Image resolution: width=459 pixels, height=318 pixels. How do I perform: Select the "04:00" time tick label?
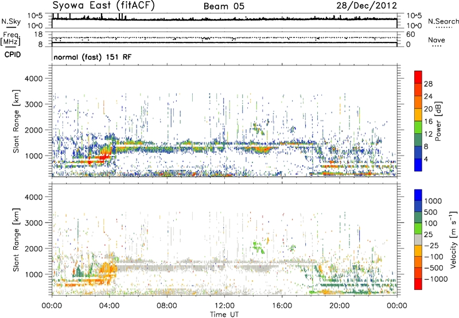(x=110, y=306)
